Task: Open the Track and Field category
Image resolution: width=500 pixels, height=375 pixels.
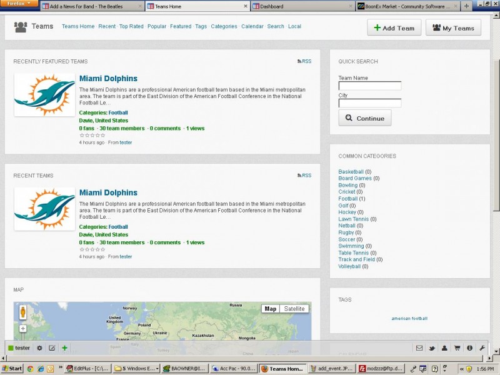Action: 356,259
